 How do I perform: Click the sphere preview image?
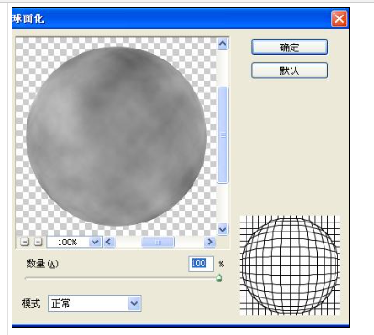[116, 136]
